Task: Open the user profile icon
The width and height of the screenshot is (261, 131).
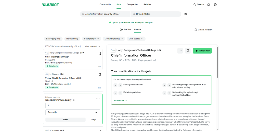Action: point(215,5)
